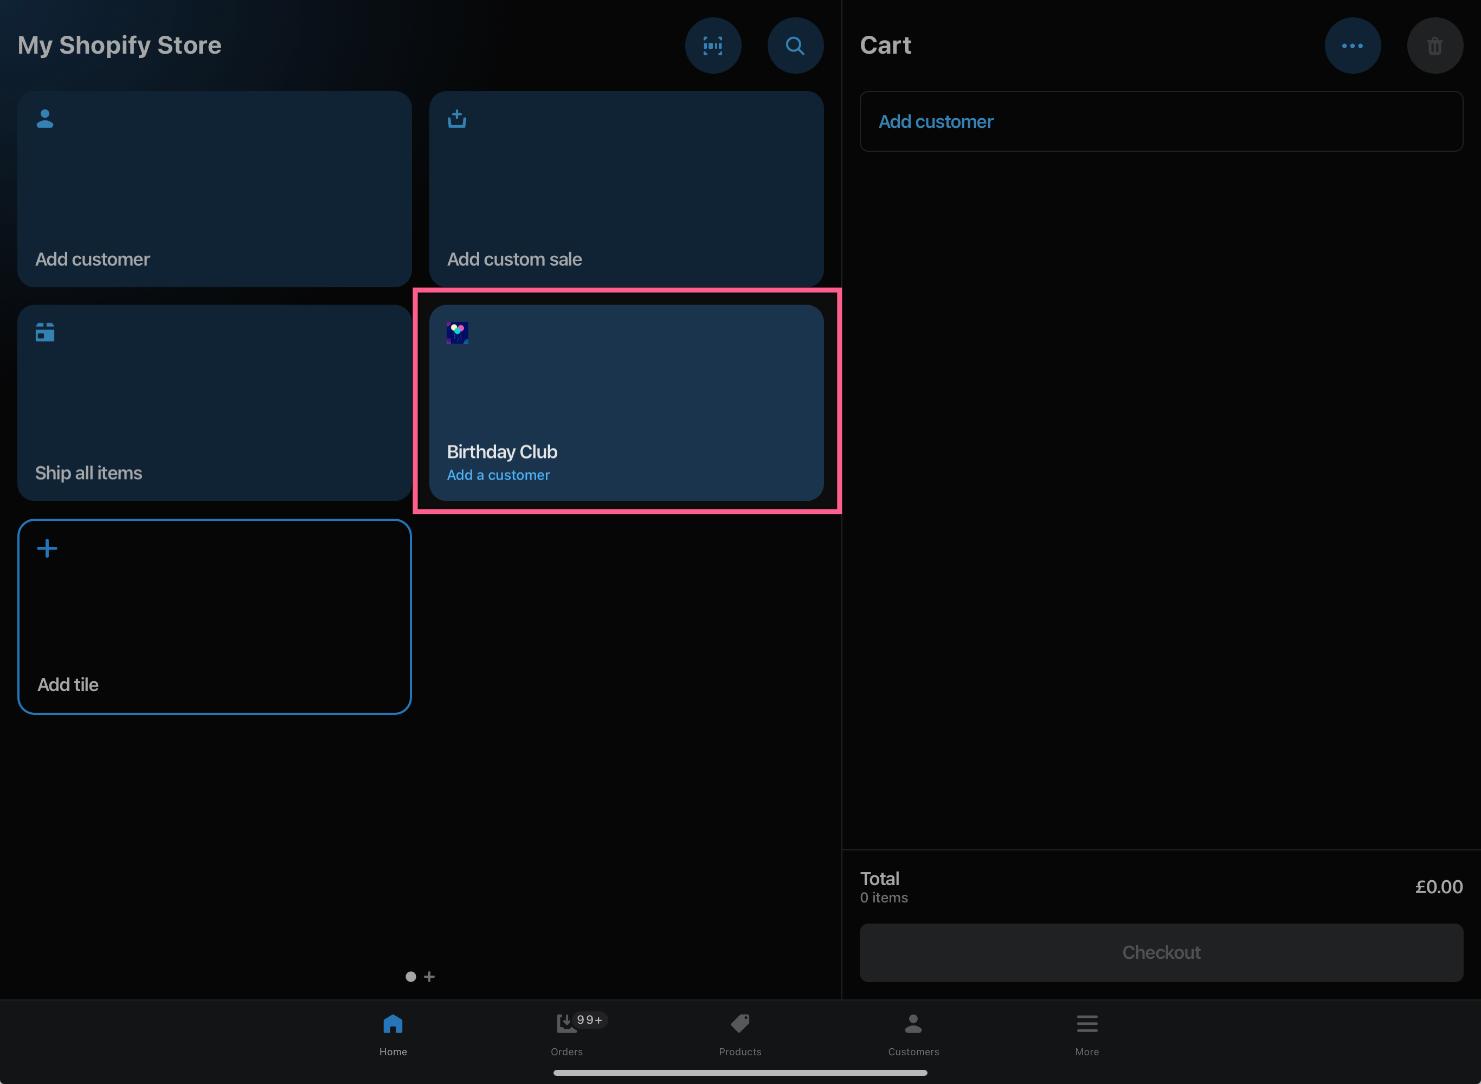The width and height of the screenshot is (1481, 1084).
Task: Click the search magnifier icon
Action: coord(795,46)
